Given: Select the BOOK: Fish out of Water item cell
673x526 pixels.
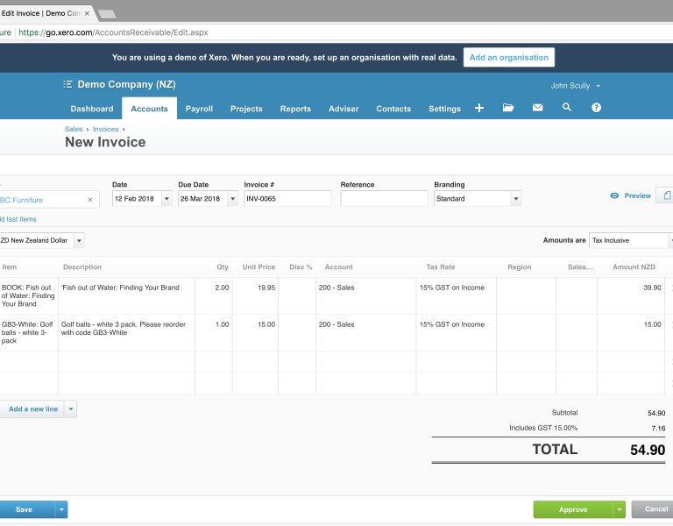Looking at the screenshot, I should tap(29, 295).
